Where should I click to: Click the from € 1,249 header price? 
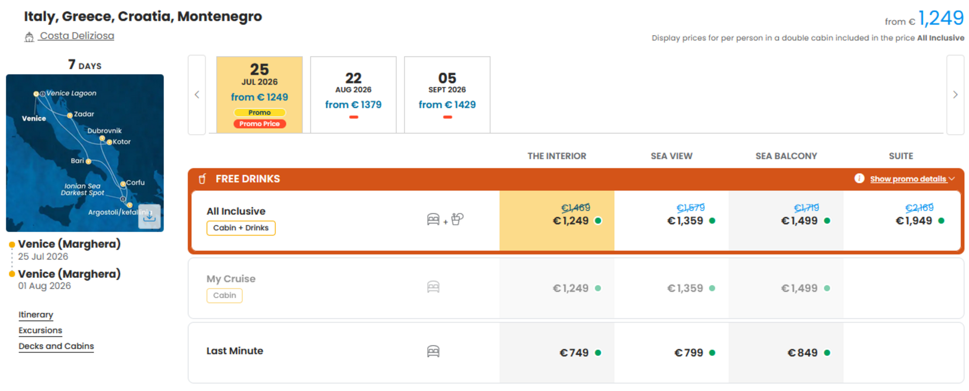924,19
